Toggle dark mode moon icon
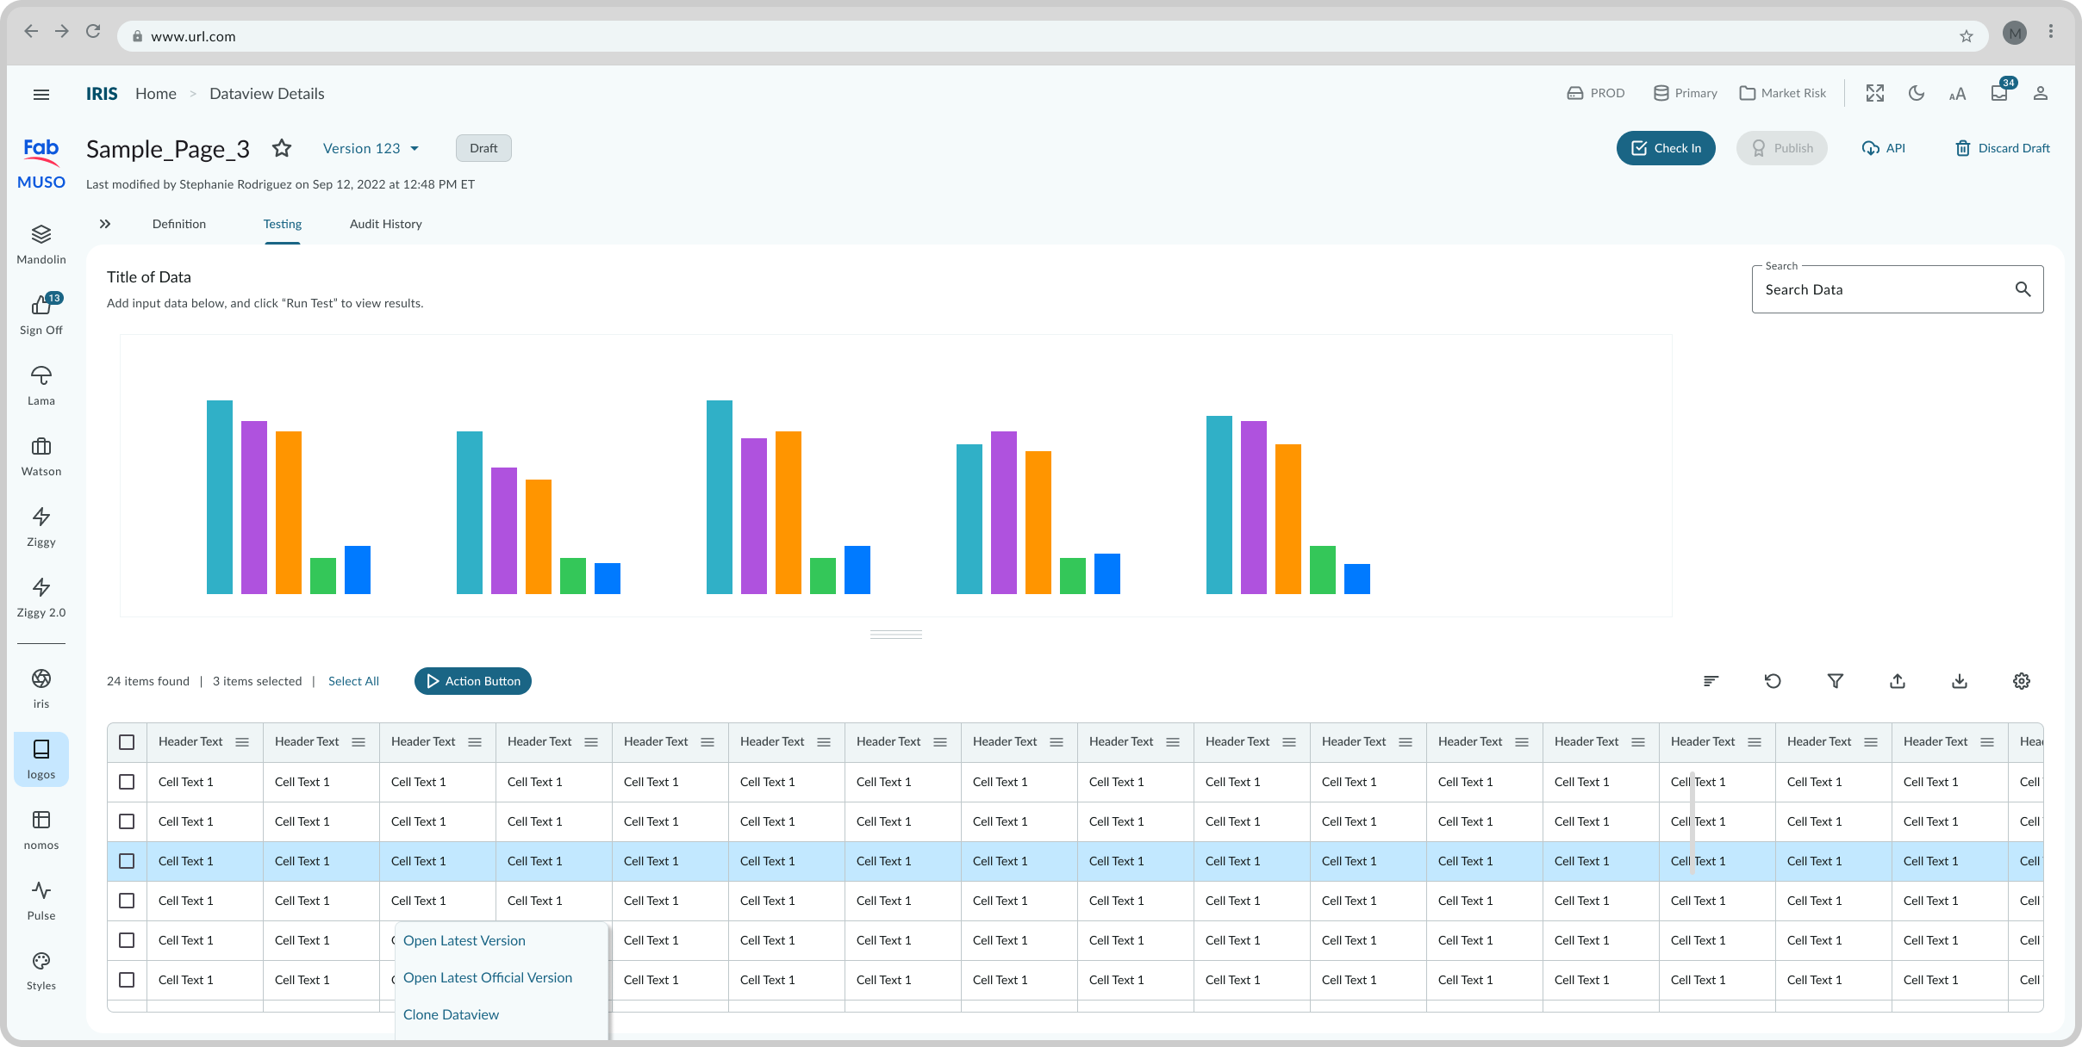2082x1047 pixels. tap(1917, 93)
